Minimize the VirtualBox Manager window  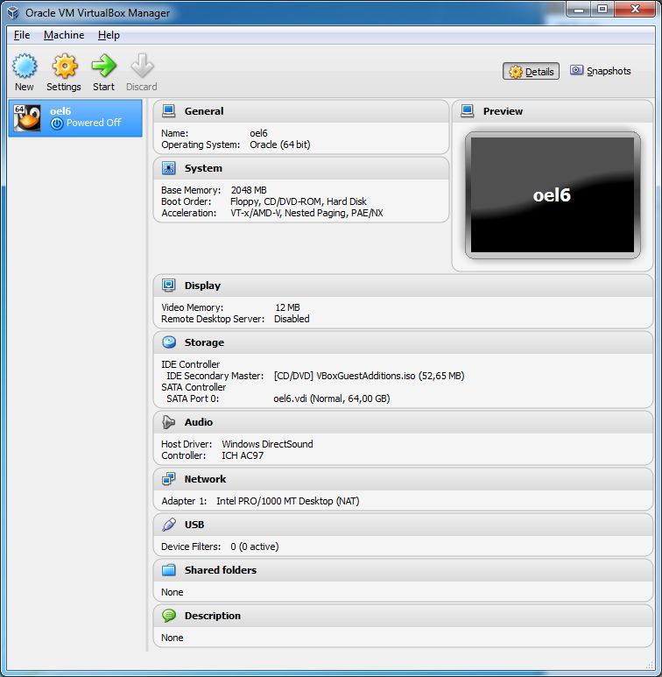579,9
